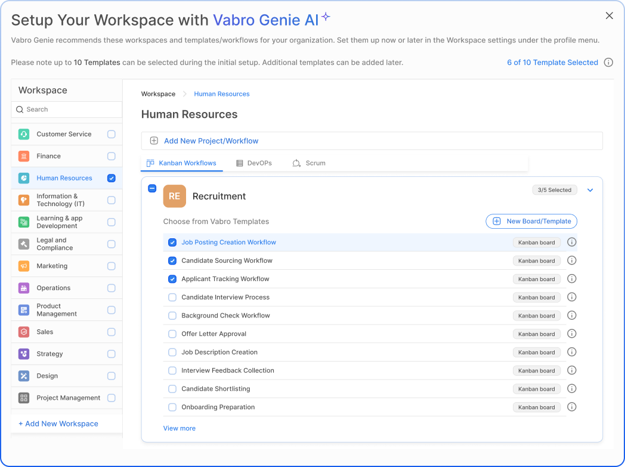
Task: Click the Workspace search field
Action: pyautogui.click(x=67, y=110)
